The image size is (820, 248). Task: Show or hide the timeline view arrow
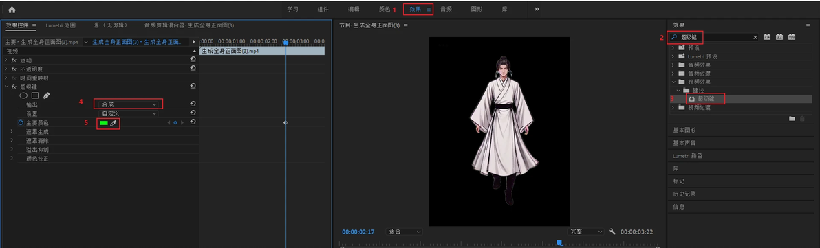point(194,41)
